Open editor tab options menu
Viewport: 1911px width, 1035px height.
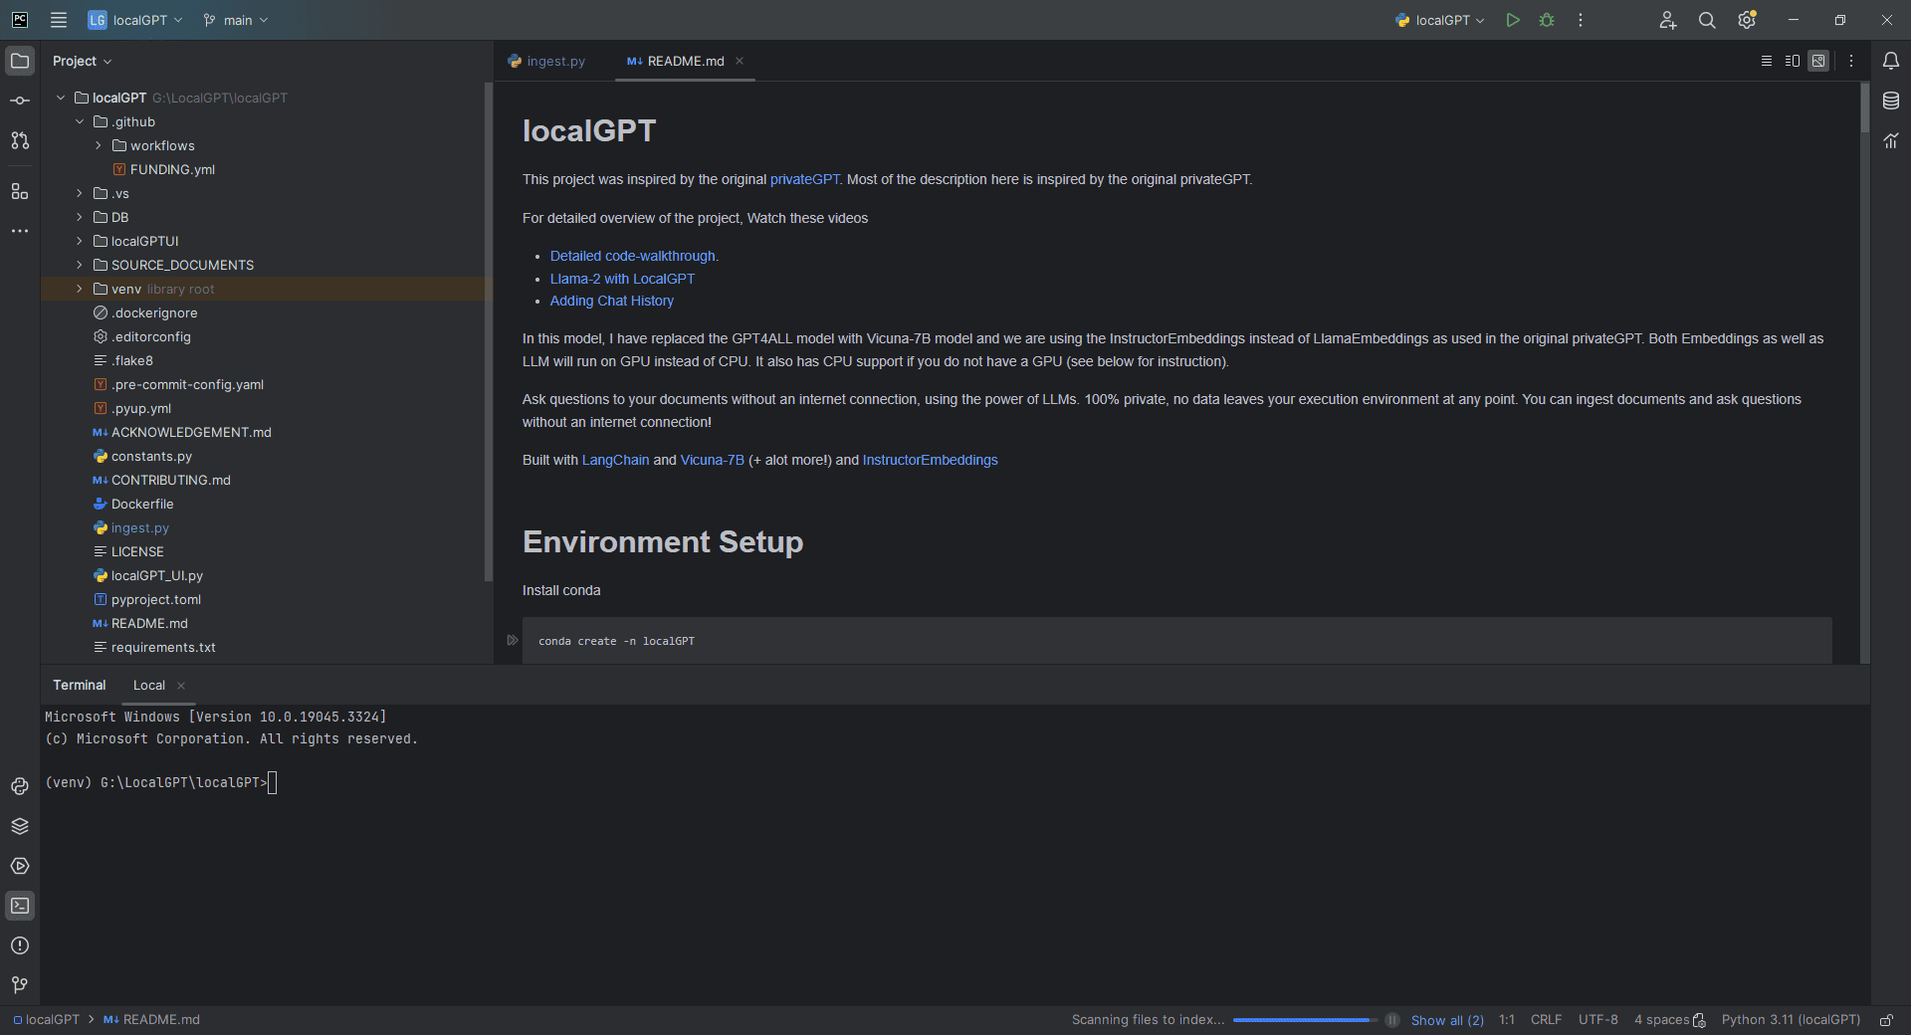coord(1851,61)
